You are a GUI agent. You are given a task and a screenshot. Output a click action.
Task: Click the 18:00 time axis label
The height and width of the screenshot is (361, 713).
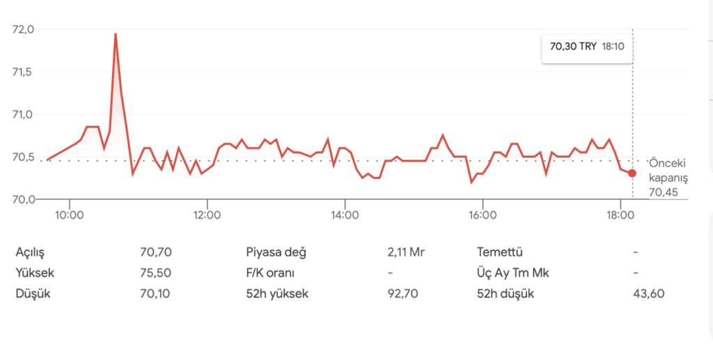click(x=620, y=215)
